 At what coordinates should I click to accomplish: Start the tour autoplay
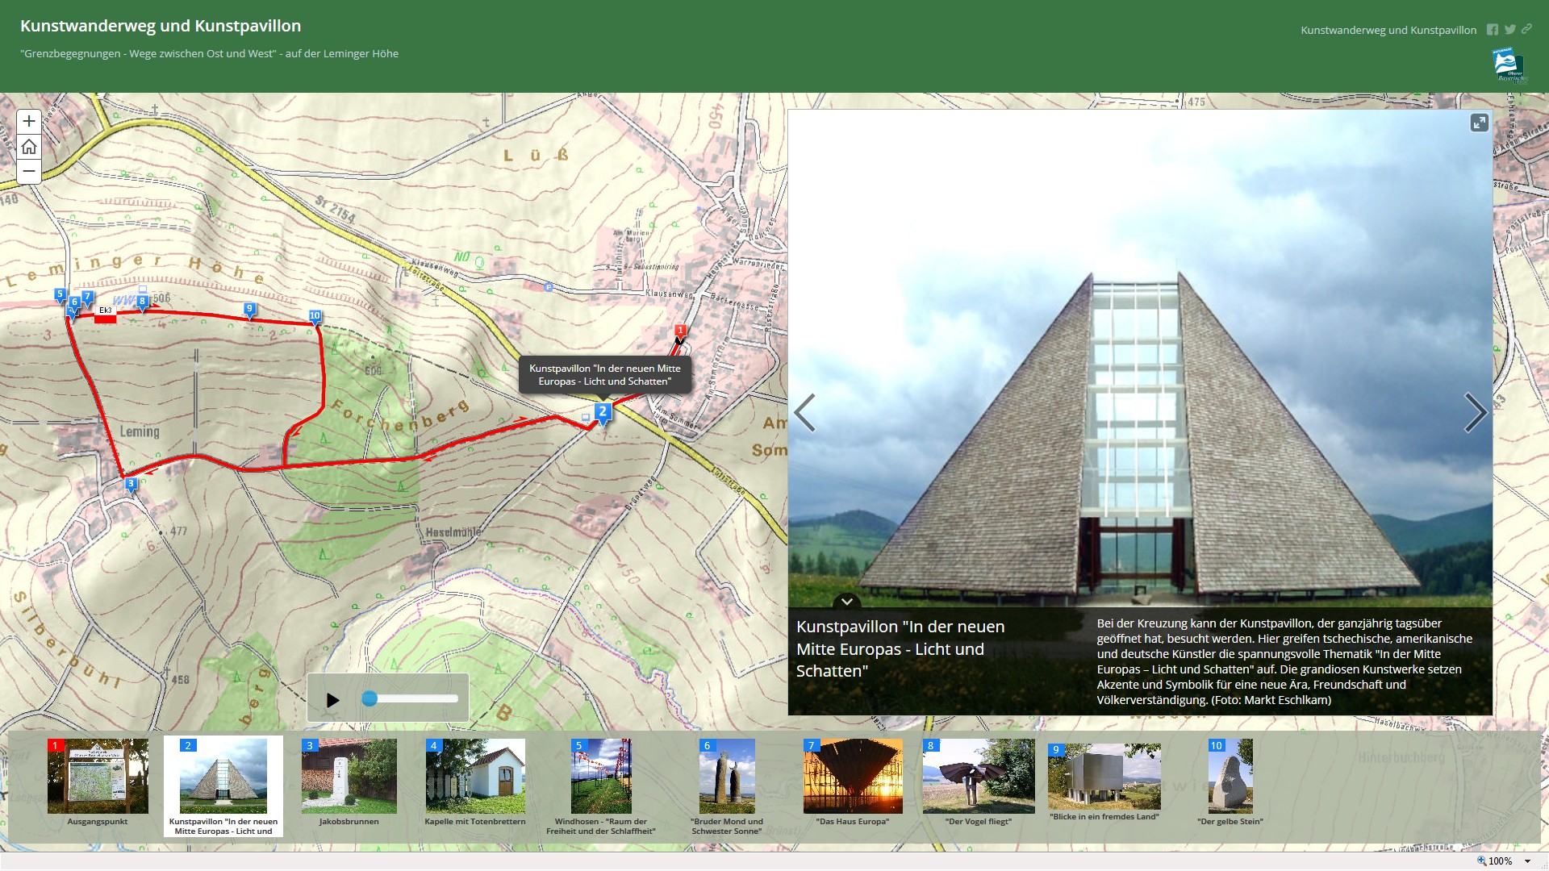[332, 700]
